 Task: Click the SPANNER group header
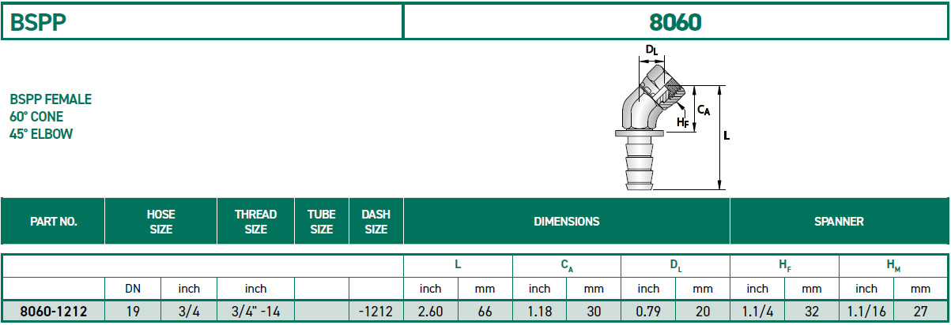[839, 222]
